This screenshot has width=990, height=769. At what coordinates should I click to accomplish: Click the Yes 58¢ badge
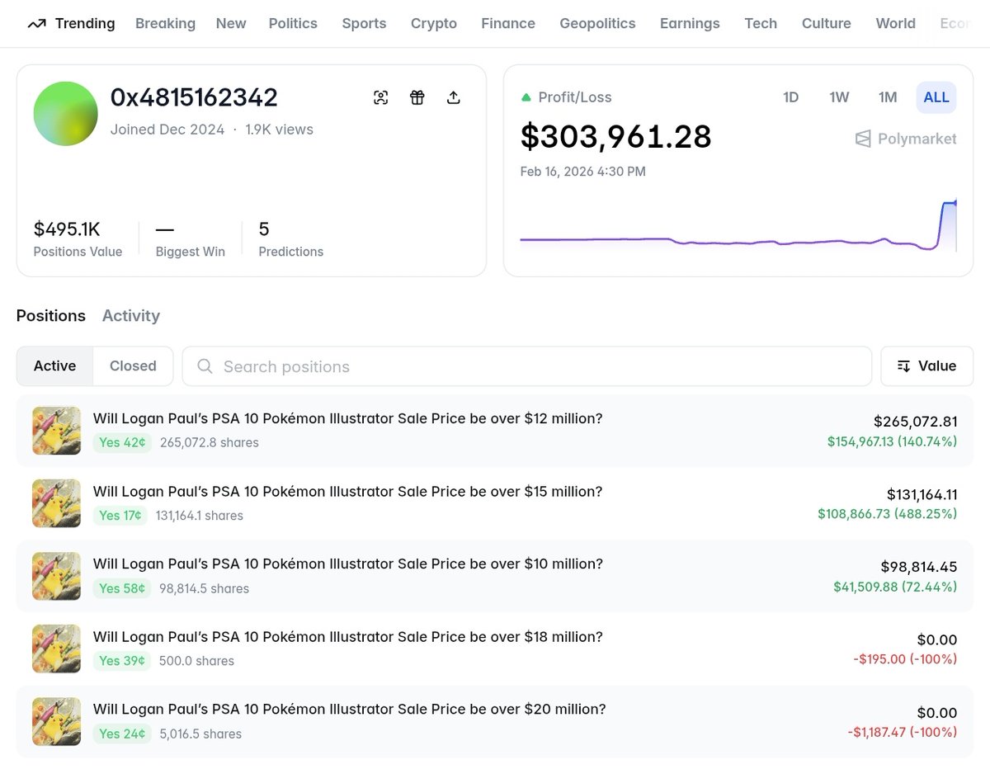[122, 588]
